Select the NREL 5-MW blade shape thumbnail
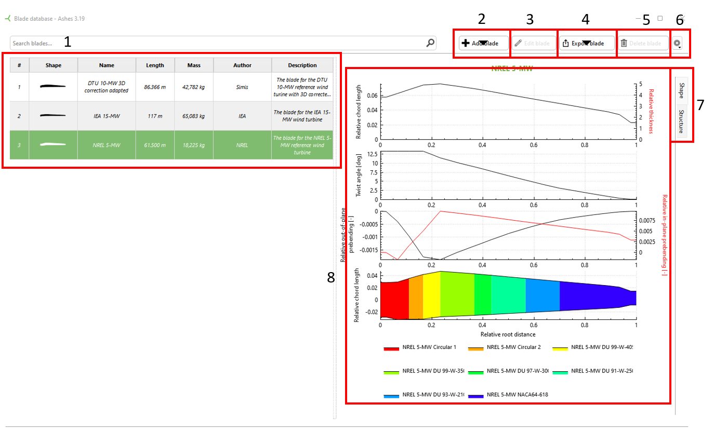 click(x=54, y=144)
